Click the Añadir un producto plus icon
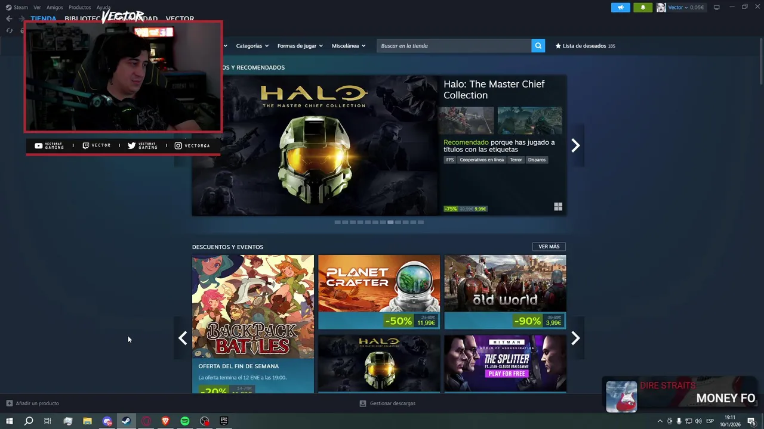Image resolution: width=764 pixels, height=429 pixels. coord(9,403)
